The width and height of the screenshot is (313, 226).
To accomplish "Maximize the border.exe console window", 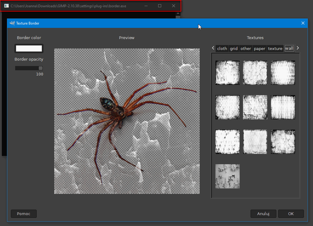I will coord(160,6).
